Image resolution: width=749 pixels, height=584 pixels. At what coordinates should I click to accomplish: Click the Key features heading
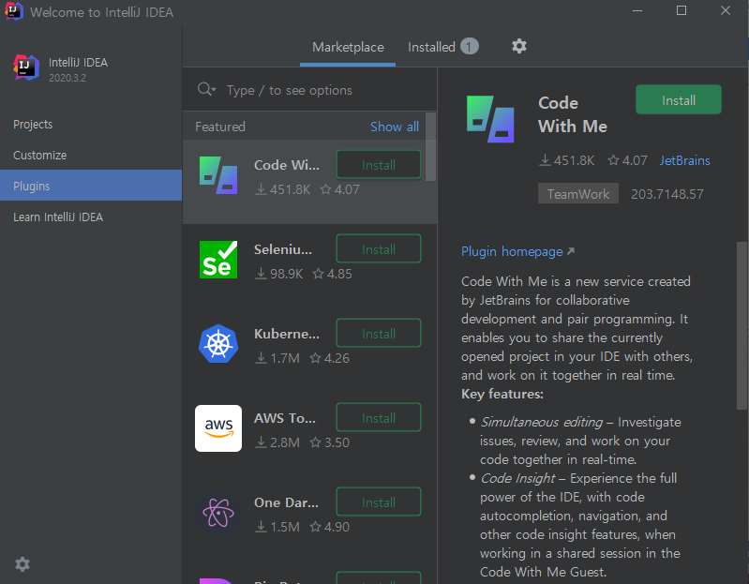[502, 394]
